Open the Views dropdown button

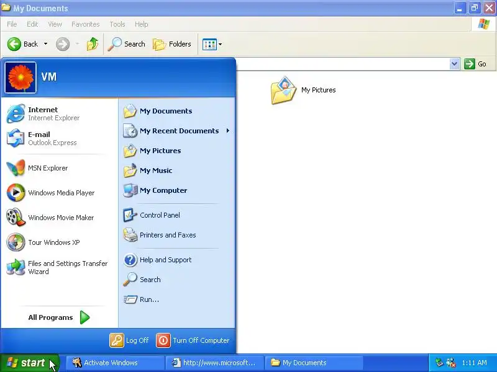pyautogui.click(x=212, y=44)
